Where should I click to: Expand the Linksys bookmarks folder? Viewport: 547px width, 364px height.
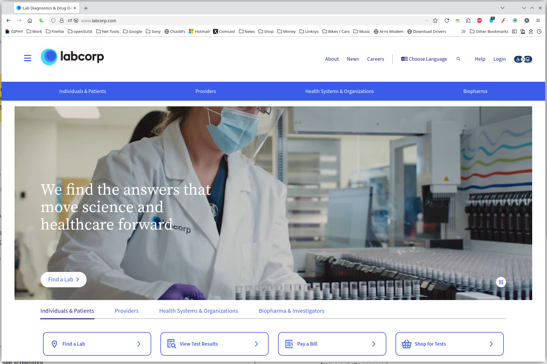tap(309, 31)
